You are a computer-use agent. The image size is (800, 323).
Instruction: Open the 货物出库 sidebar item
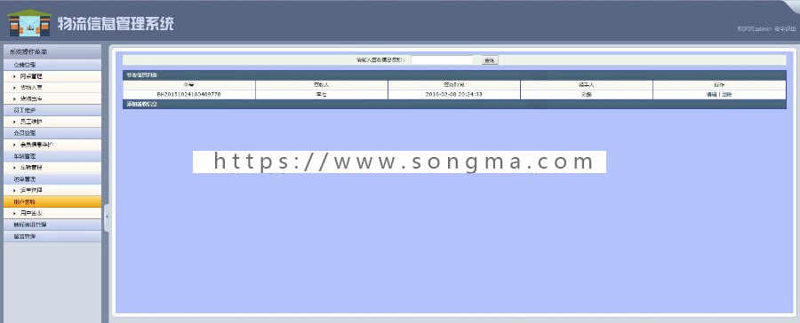coord(52,98)
